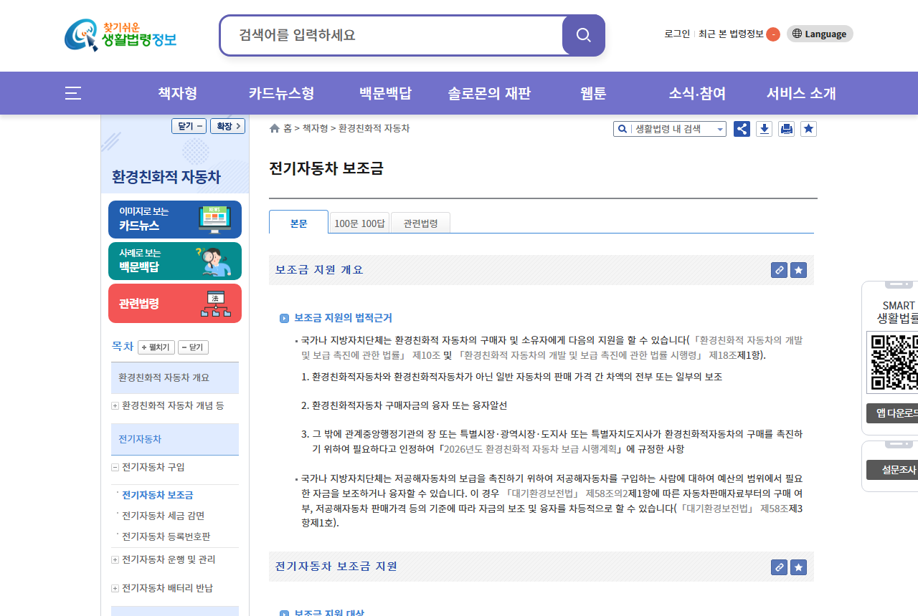Expand 전기자동차 배터리 반납 item
The image size is (918, 616).
pyautogui.click(x=115, y=588)
